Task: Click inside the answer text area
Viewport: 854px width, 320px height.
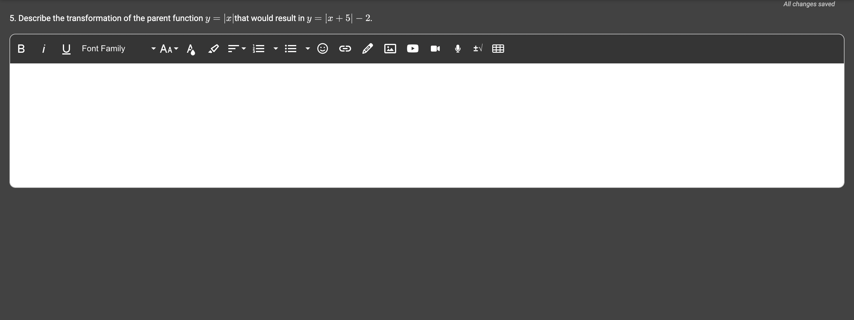Action: [x=426, y=125]
